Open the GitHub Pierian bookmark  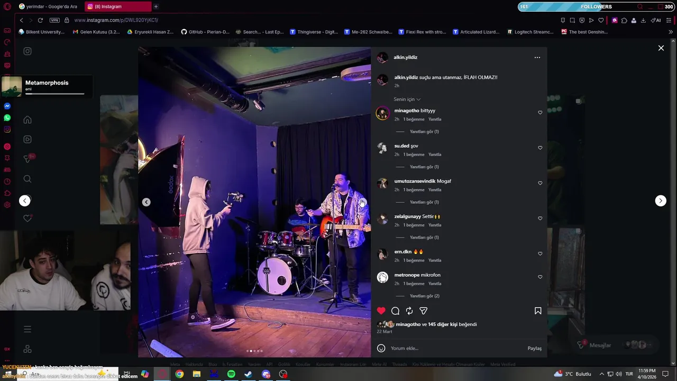(x=205, y=32)
